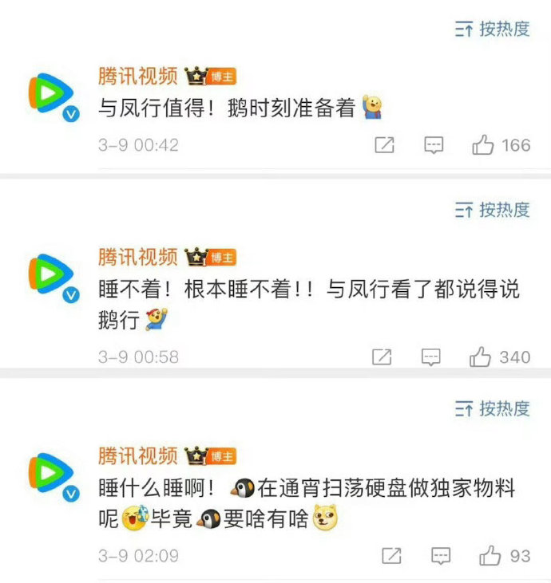Tap 腾讯视频 username on first comment
The image size is (551, 583).
[137, 77]
